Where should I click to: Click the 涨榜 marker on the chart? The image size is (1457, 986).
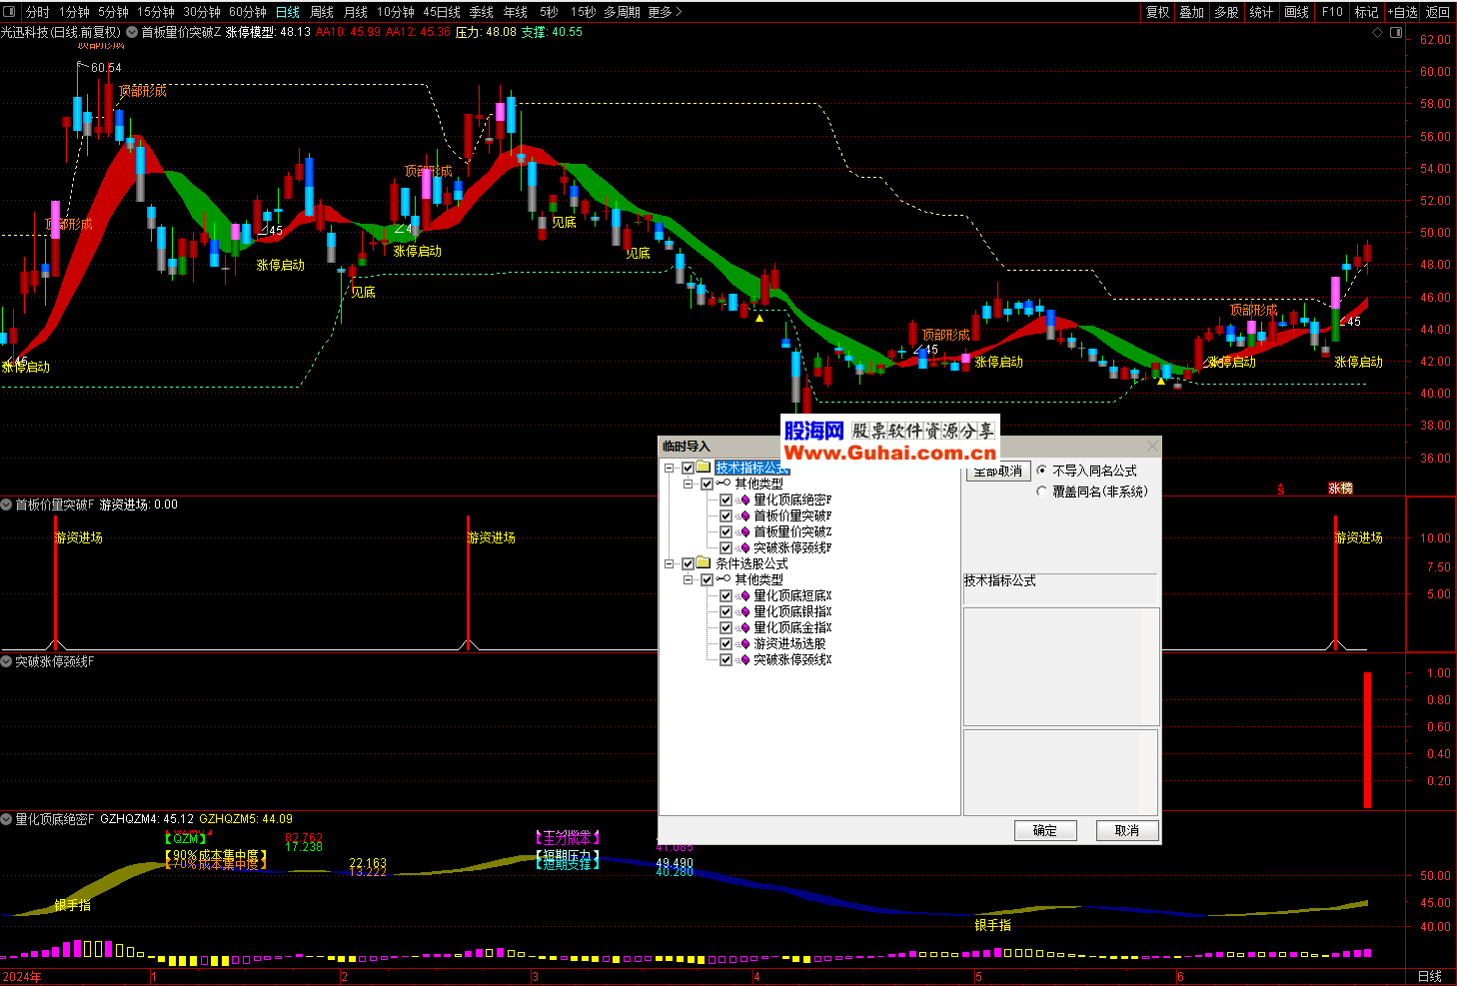click(x=1340, y=489)
